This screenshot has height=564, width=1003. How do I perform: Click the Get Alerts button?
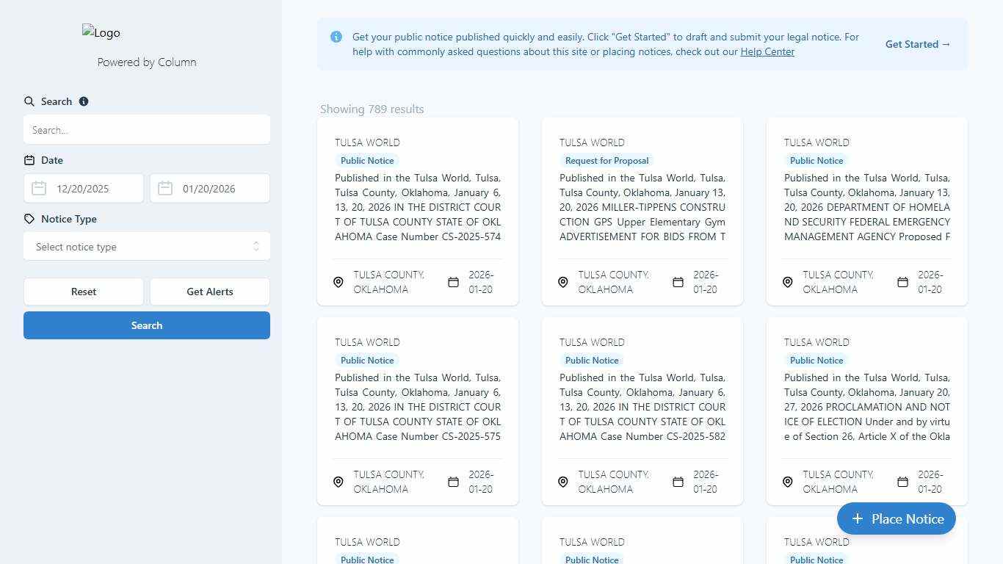[x=210, y=292]
